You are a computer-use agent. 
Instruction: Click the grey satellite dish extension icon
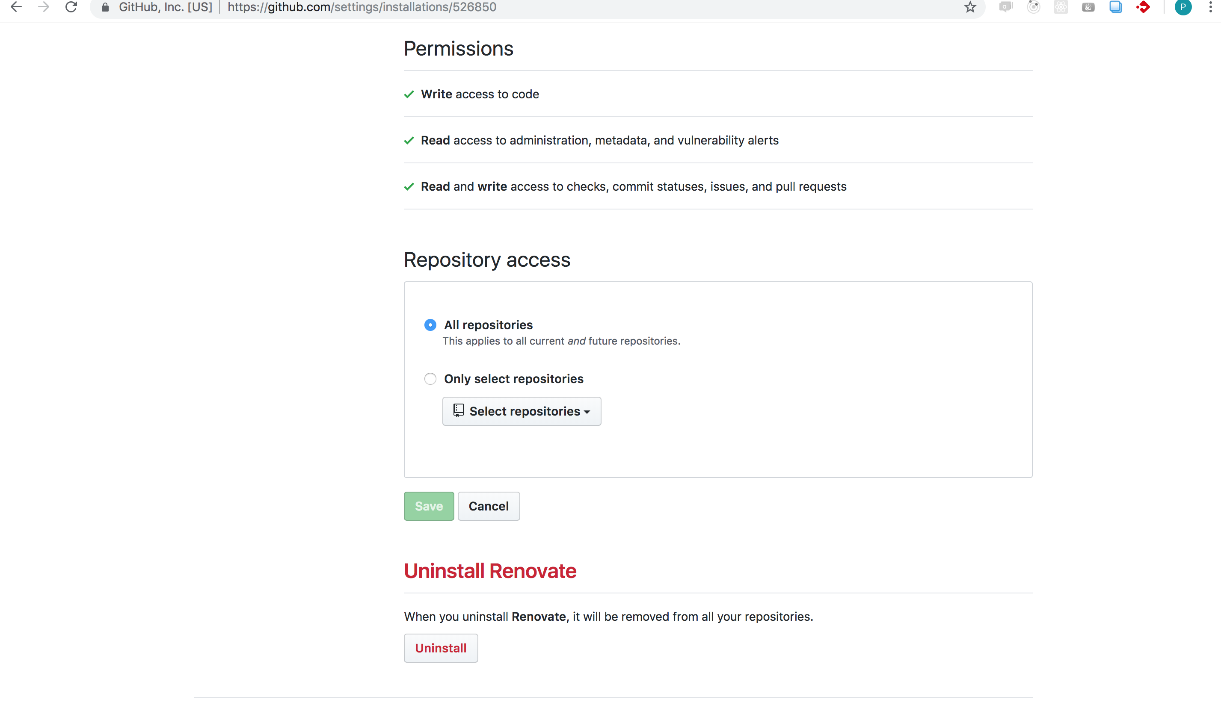(x=1088, y=7)
